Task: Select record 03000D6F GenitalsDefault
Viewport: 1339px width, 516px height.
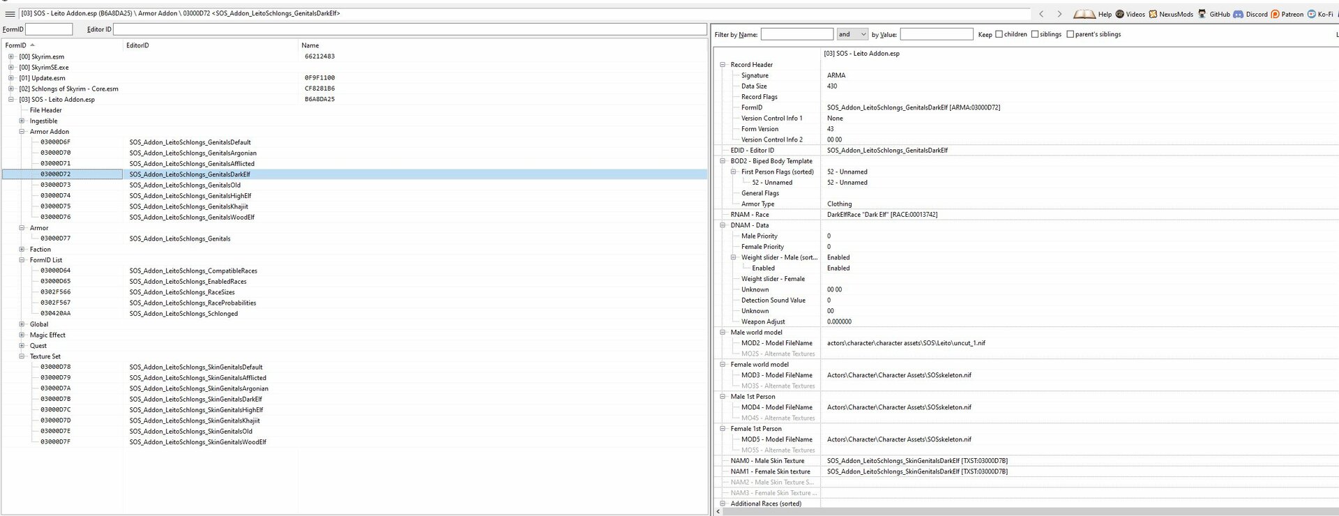Action: point(354,142)
